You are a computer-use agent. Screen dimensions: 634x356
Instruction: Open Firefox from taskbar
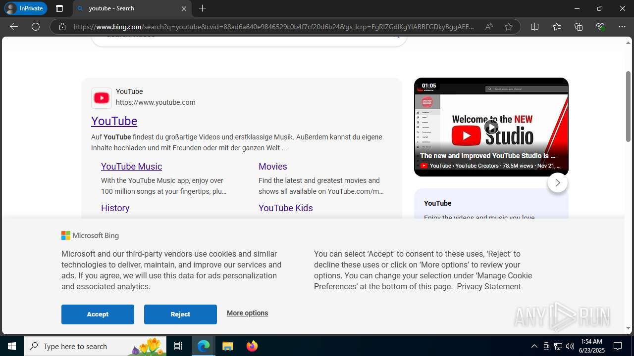tap(252, 346)
